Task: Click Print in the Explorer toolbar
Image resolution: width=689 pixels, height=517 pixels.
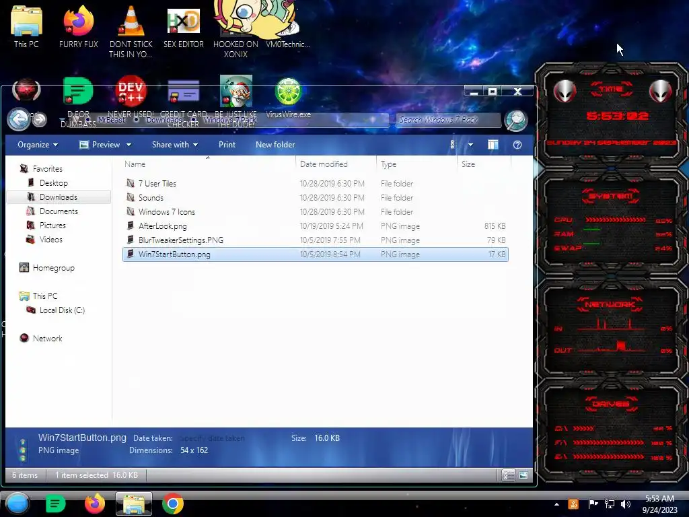Action: click(x=227, y=145)
